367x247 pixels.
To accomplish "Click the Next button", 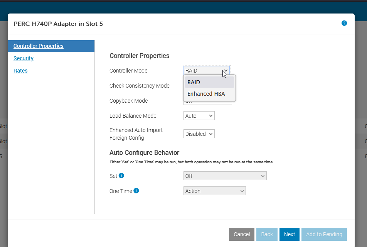I will coord(289,234).
